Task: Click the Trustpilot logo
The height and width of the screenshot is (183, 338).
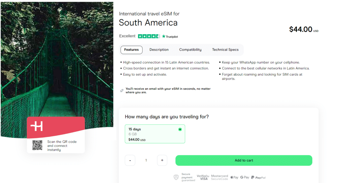Action: (170, 36)
